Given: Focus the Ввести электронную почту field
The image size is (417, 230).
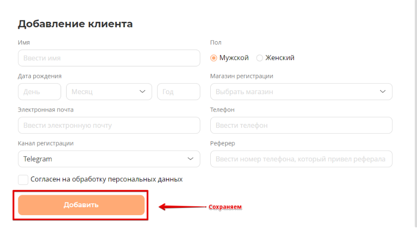Looking at the screenshot, I should (x=109, y=125).
